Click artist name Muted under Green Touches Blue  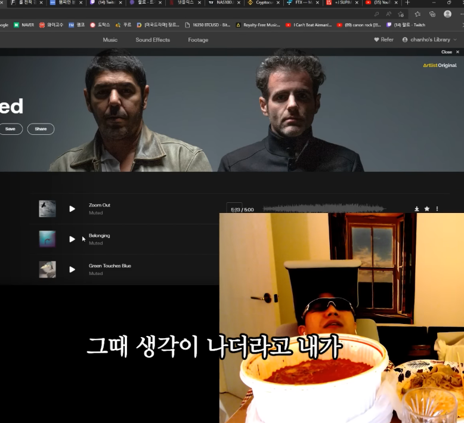(x=96, y=273)
